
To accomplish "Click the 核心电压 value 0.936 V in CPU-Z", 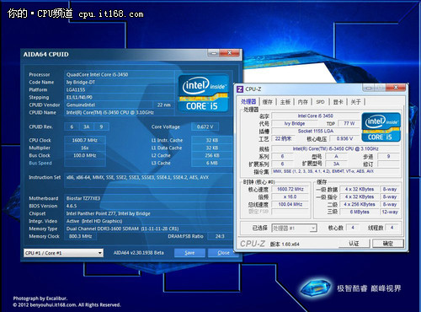I will point(344,138).
